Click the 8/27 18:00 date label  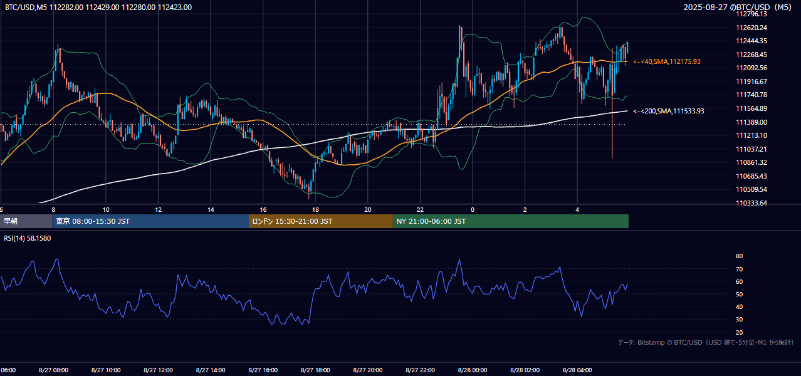coord(315,370)
